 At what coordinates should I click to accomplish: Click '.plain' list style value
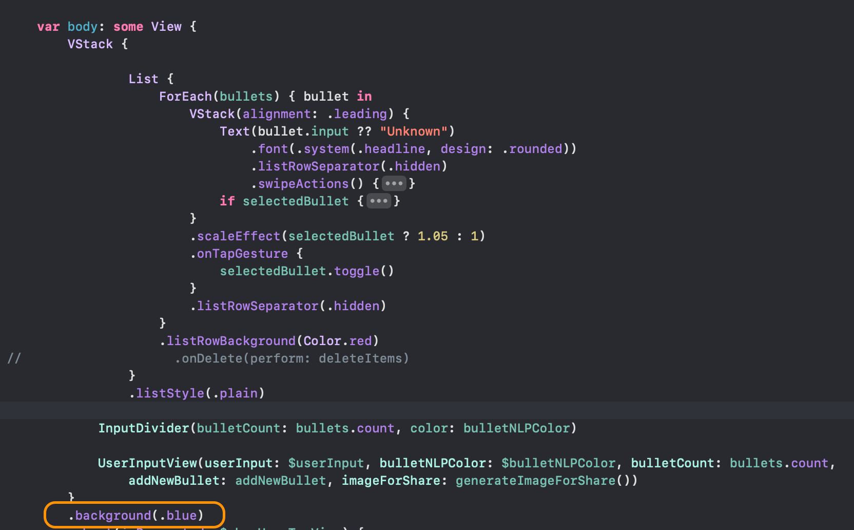pyautogui.click(x=235, y=393)
